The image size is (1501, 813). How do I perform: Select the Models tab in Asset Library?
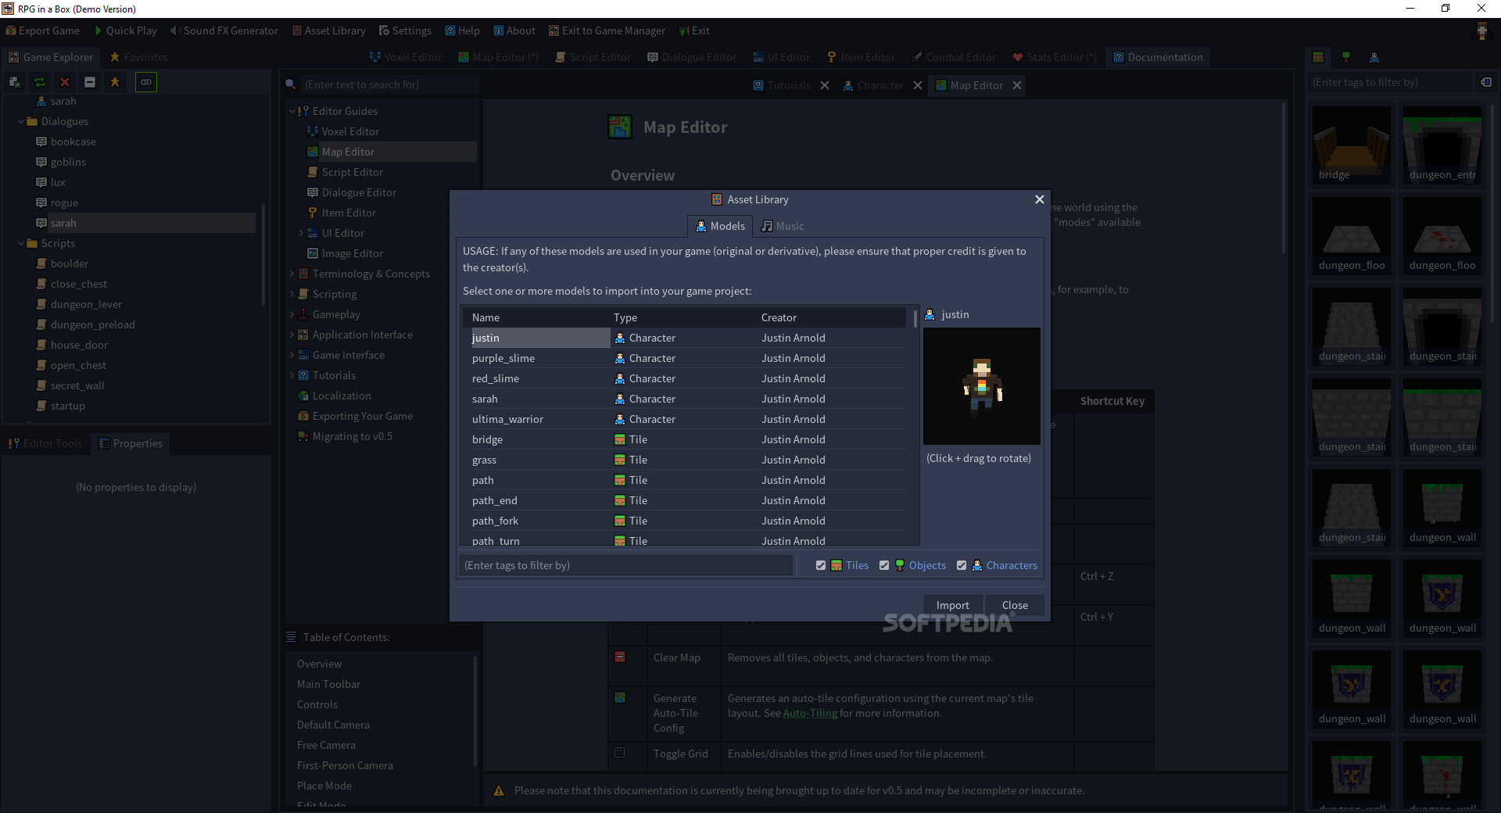(720, 226)
